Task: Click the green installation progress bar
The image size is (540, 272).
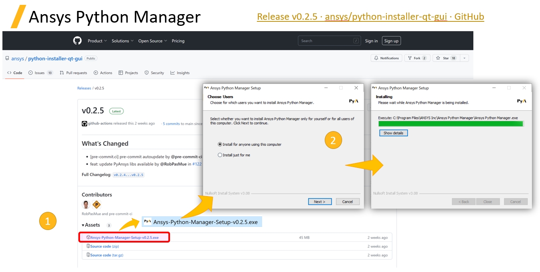Action: [x=451, y=124]
